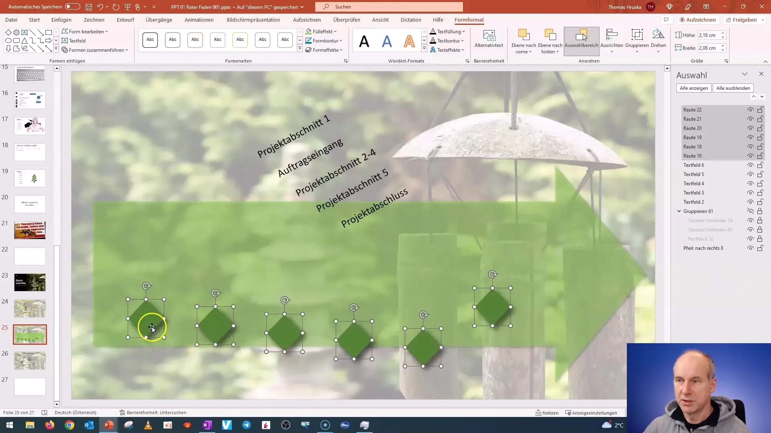
Task: Click the spell check status bar icon
Action: point(45,413)
